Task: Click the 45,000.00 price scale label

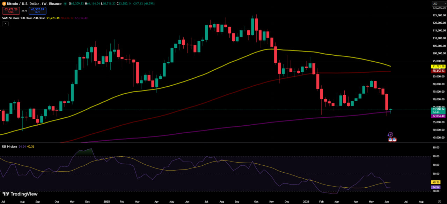Action: coord(439,138)
